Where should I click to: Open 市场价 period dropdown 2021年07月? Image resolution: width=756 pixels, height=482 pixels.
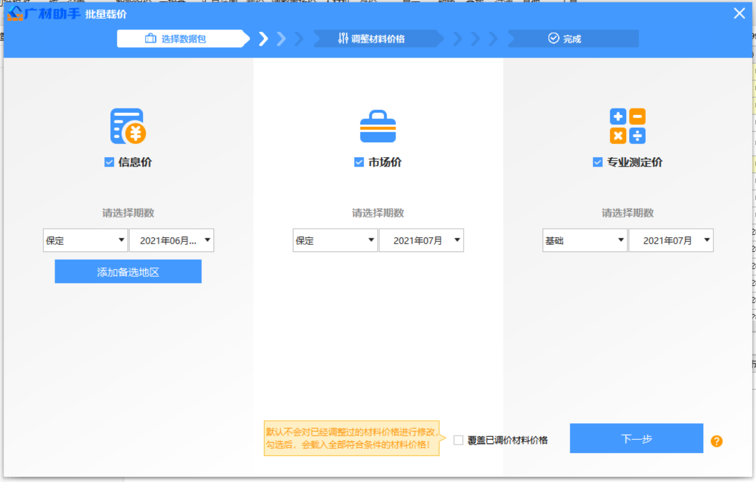pos(421,241)
